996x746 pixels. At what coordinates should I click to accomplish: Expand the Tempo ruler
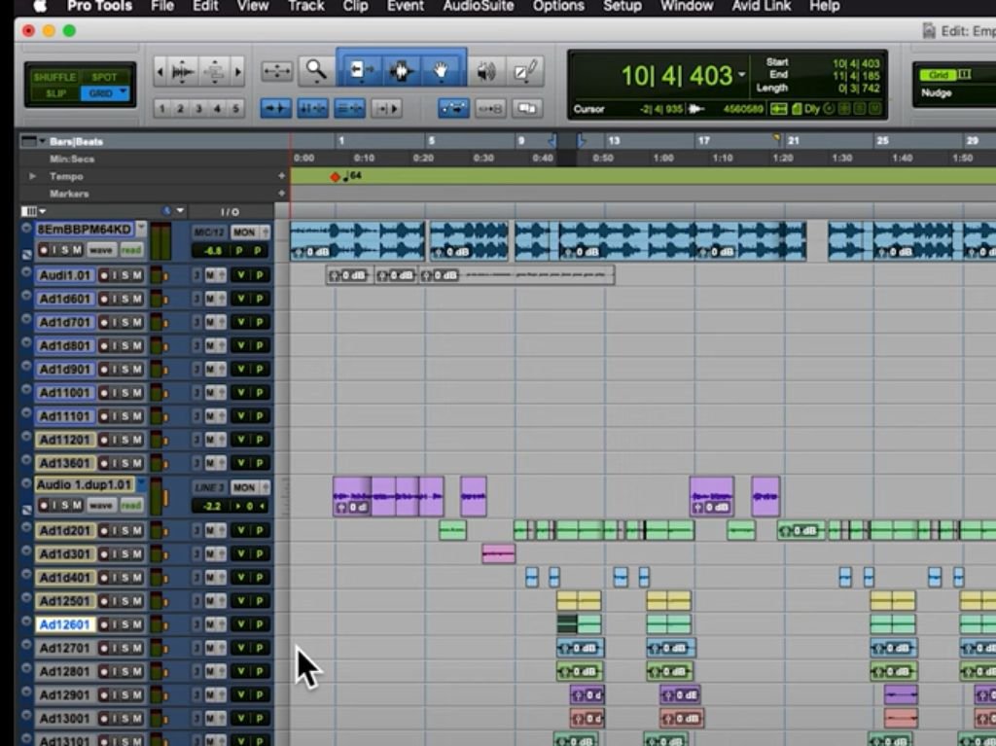[32, 176]
